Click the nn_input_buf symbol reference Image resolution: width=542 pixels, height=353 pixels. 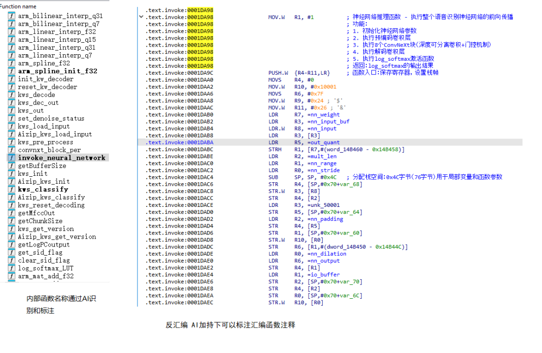330,122
